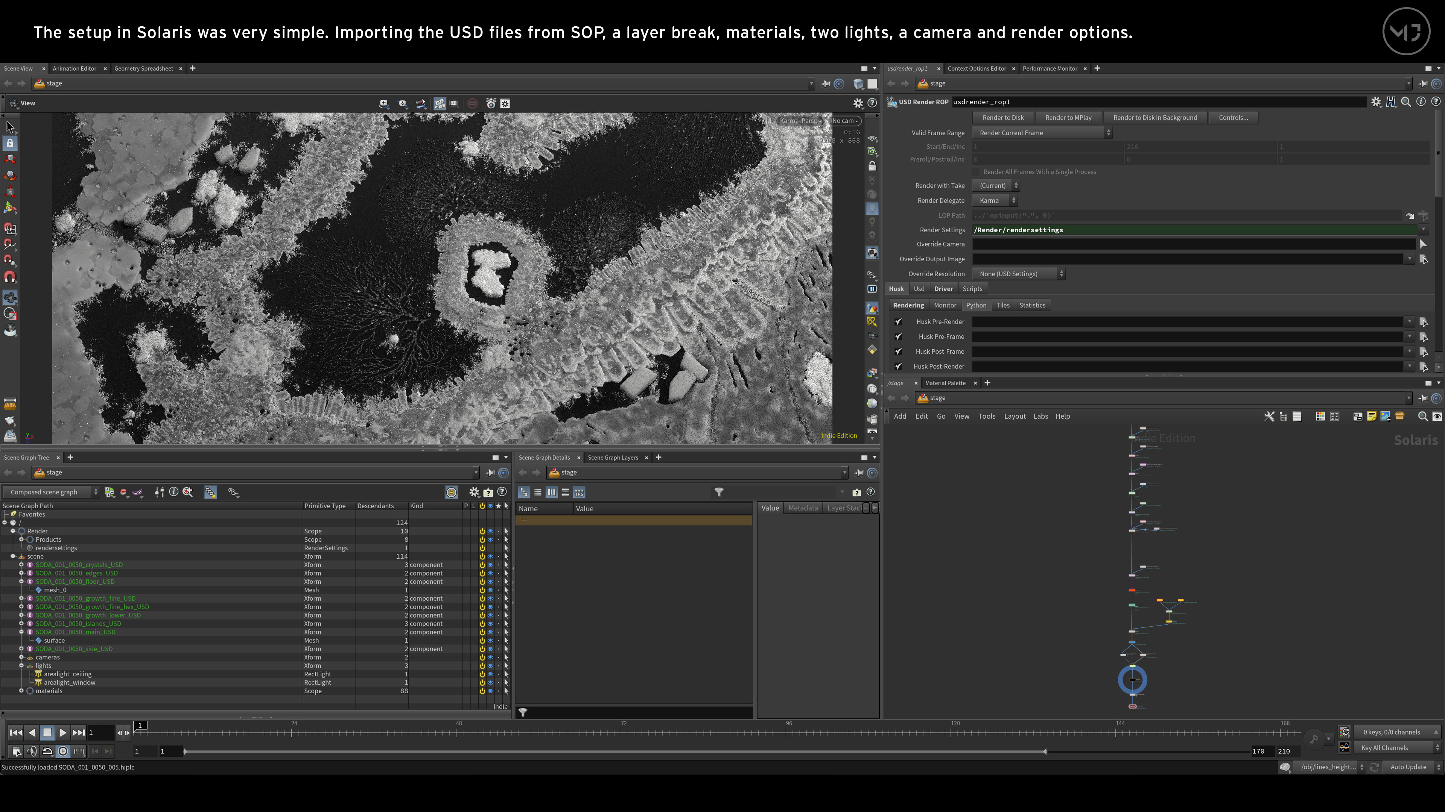Click the magnet snapping tool icon

[10, 277]
